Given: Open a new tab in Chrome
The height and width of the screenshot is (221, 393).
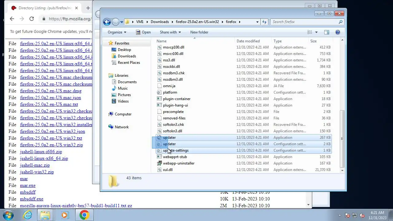Looking at the screenshot, I should [88, 8].
